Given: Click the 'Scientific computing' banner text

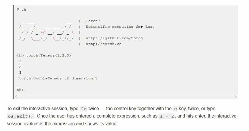Looking at the screenshot, I should 109,27.
